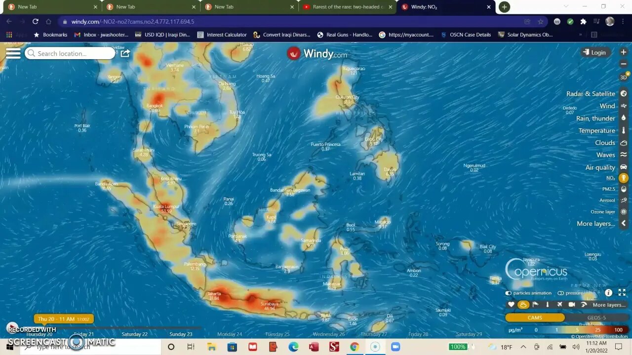This screenshot has height=355, width=632.
Task: Switch to the third New Tab
Action: click(x=249, y=7)
